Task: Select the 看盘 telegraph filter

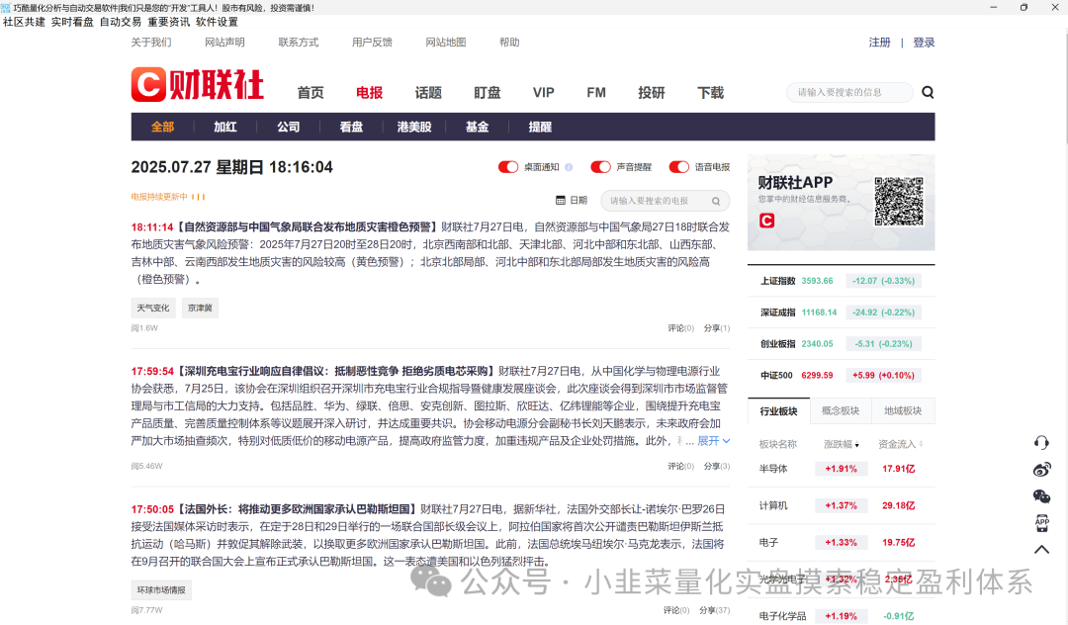Action: click(x=351, y=127)
